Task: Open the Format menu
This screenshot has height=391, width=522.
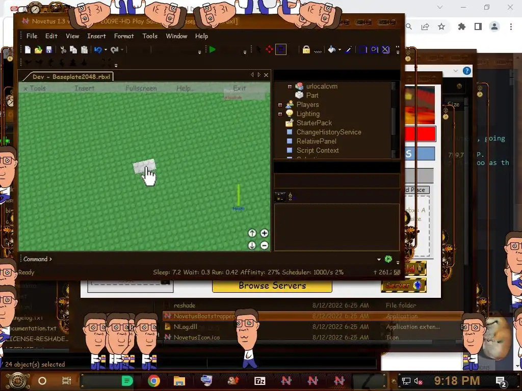Action: coord(124,36)
